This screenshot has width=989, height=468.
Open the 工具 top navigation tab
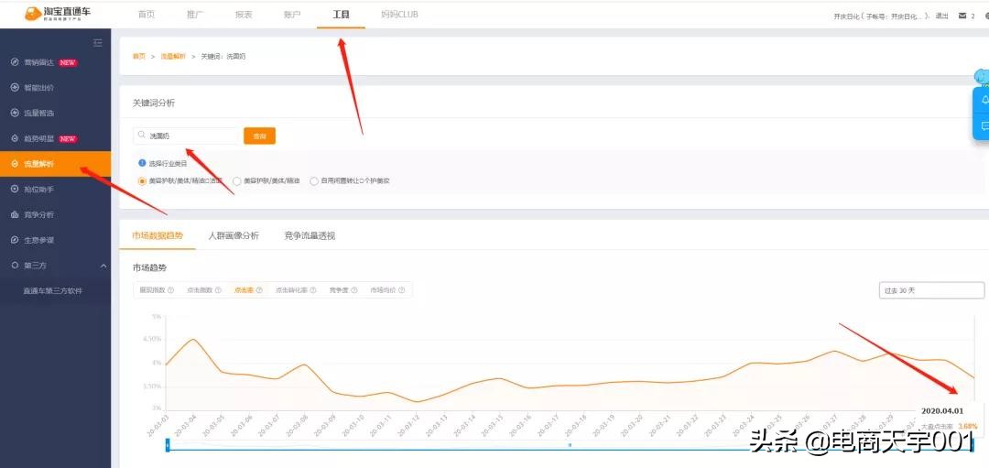click(342, 15)
